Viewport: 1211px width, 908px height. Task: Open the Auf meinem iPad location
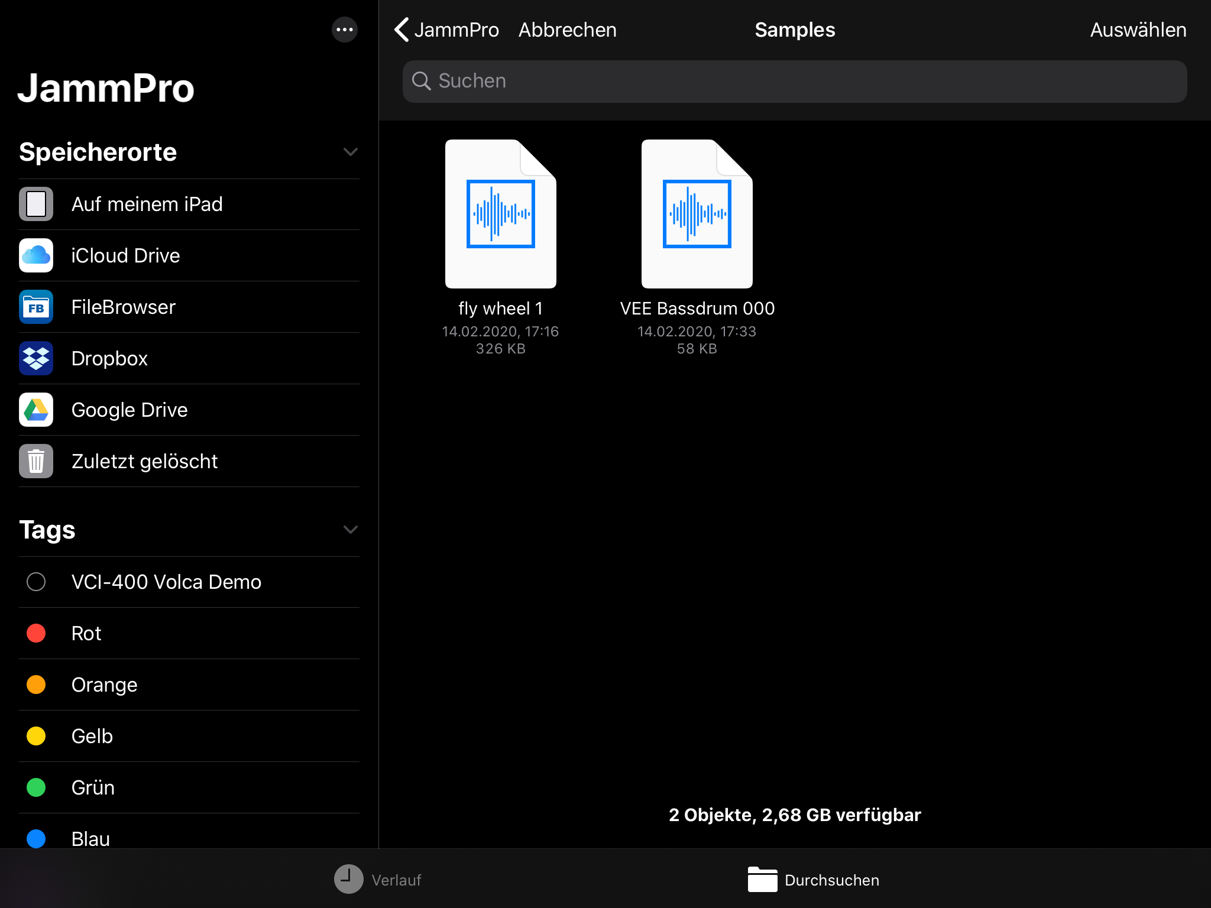click(147, 204)
